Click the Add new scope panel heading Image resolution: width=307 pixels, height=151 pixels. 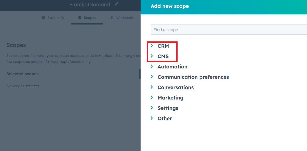pos(170,6)
